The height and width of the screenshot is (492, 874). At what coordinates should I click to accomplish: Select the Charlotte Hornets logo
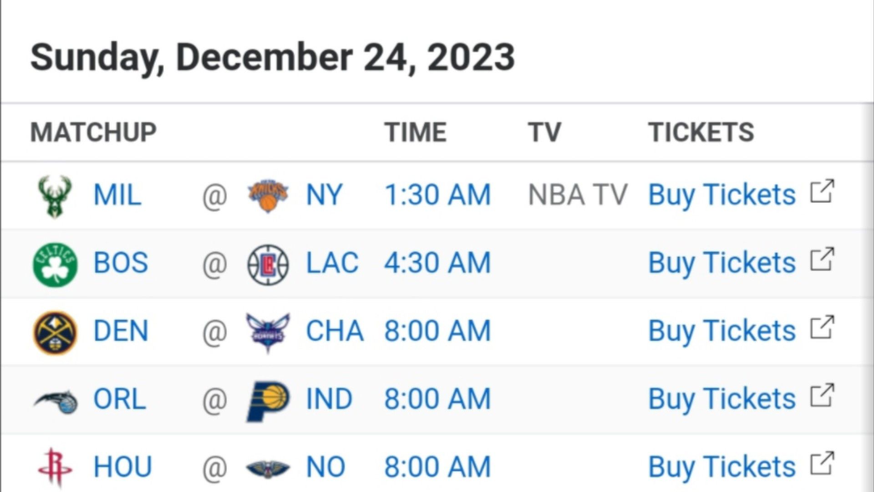[268, 333]
